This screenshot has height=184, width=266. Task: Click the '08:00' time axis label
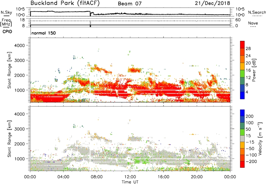[x=97, y=177]
